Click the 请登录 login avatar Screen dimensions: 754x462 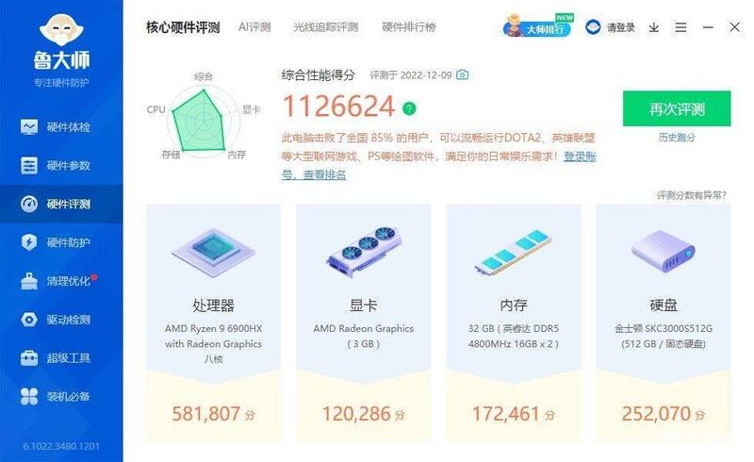(x=593, y=27)
